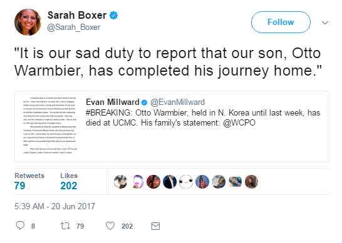Click Sarah Boxer's verified badge
342x243 pixels.
coord(113,16)
